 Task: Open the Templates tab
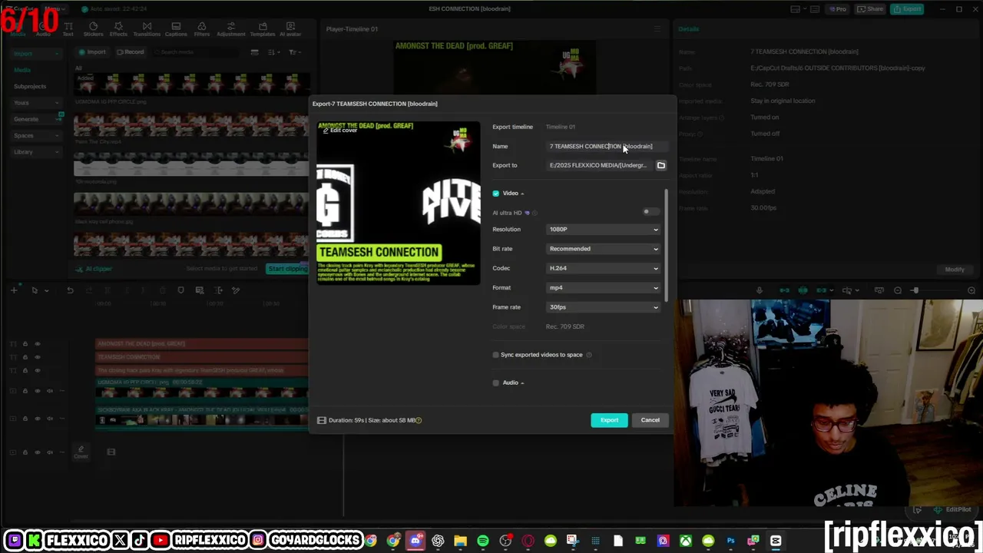pos(263,29)
